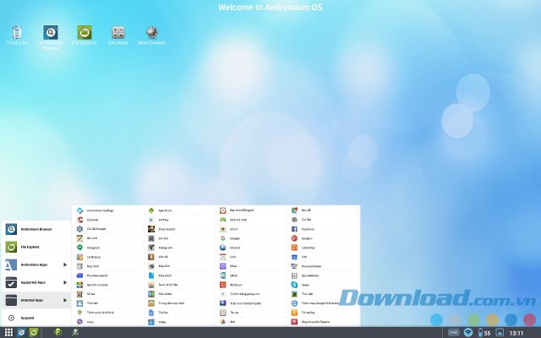Screen dimensions: 541x338
Task: Click the clock showing 13:11
Action: point(516,332)
